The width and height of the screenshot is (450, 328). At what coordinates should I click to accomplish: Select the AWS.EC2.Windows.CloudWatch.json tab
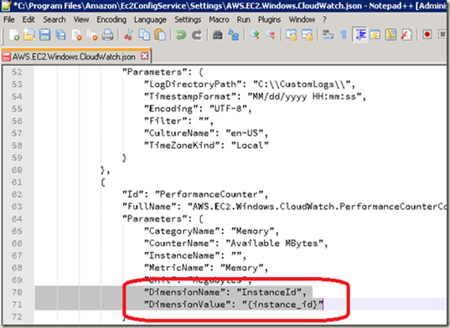(x=74, y=57)
